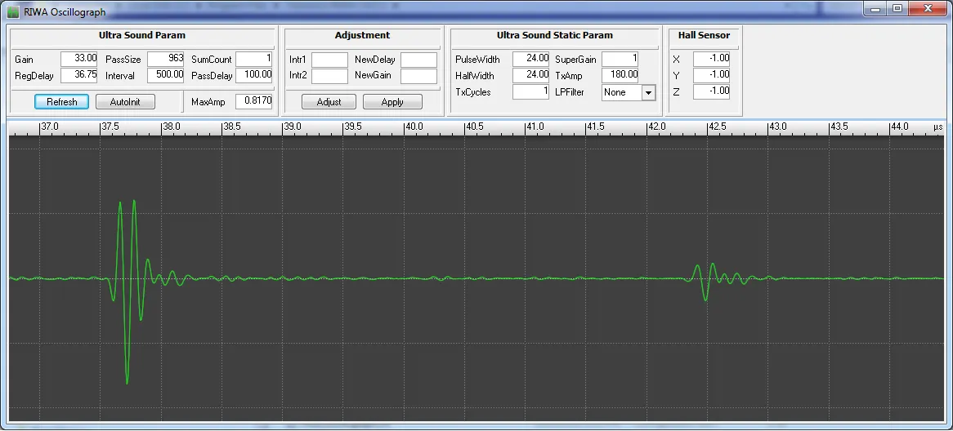Viewport: 953px width, 431px height.
Task: Click the 42.5 mark on time ruler
Action: click(717, 127)
